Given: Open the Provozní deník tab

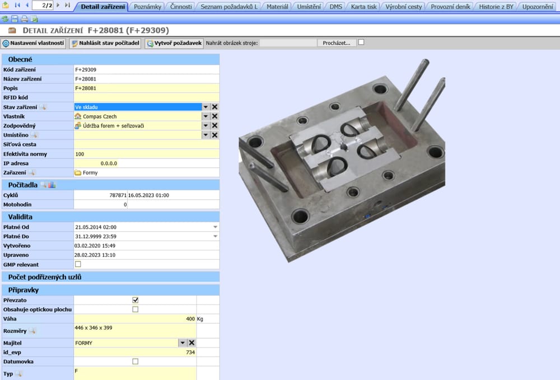Looking at the screenshot, I should click(450, 6).
